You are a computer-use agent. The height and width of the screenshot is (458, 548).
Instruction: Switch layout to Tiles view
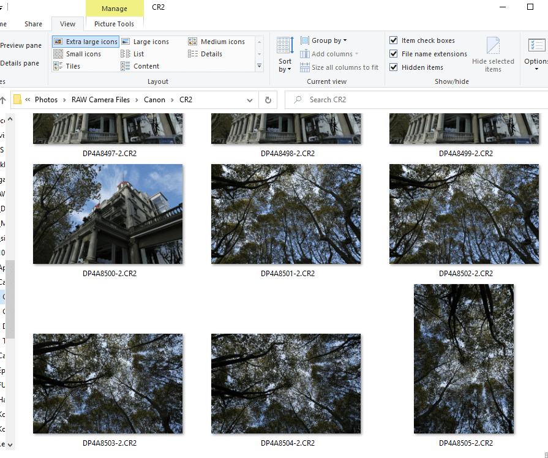[x=67, y=66]
